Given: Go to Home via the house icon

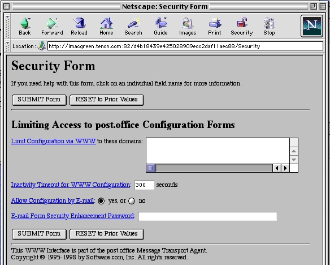Looking at the screenshot, I should coord(106,26).
